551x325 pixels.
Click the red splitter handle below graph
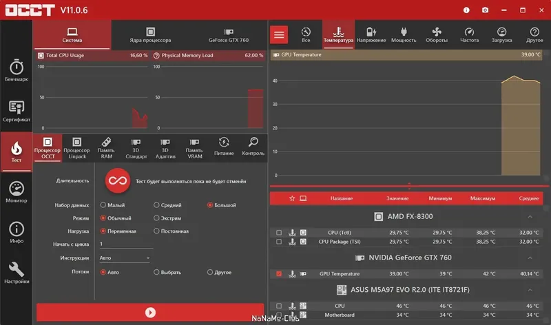[409, 185]
